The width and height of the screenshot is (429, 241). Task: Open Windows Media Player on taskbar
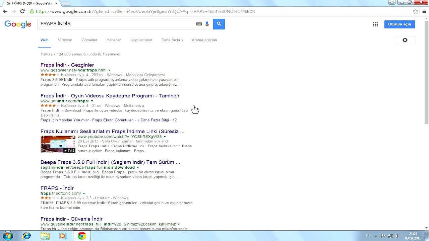[x=63, y=236]
